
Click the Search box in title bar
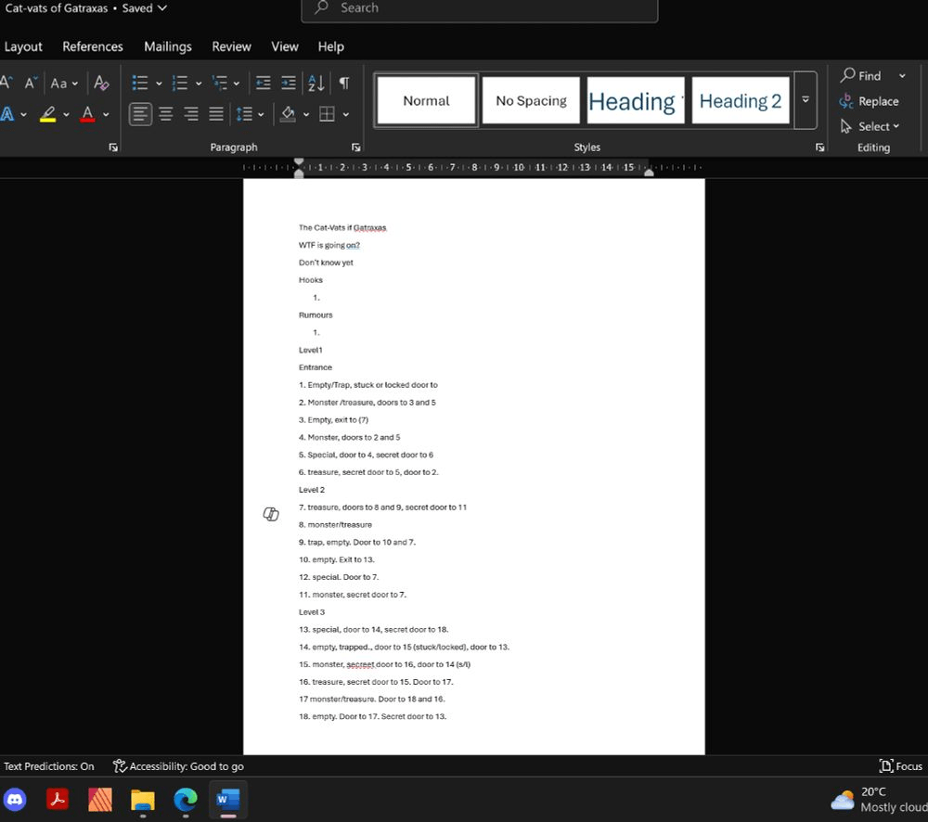(479, 8)
